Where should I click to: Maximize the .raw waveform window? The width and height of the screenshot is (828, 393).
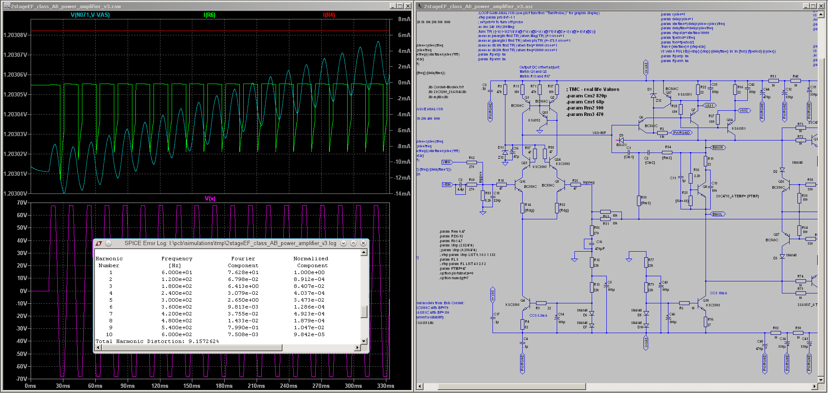point(400,6)
